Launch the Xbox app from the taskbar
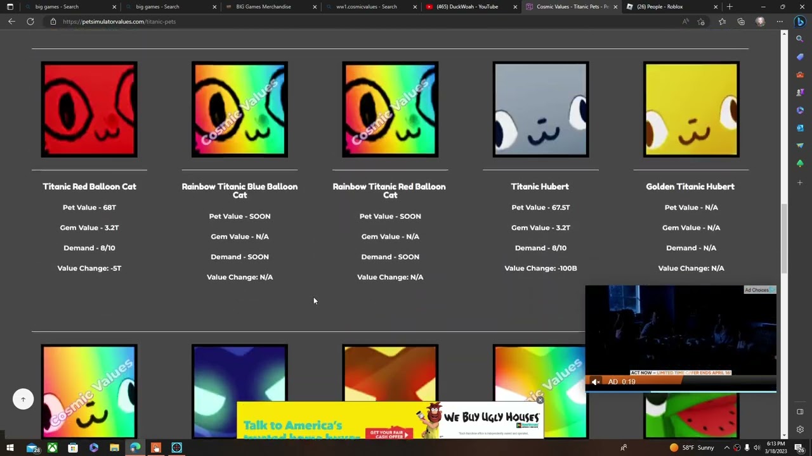 point(52,448)
